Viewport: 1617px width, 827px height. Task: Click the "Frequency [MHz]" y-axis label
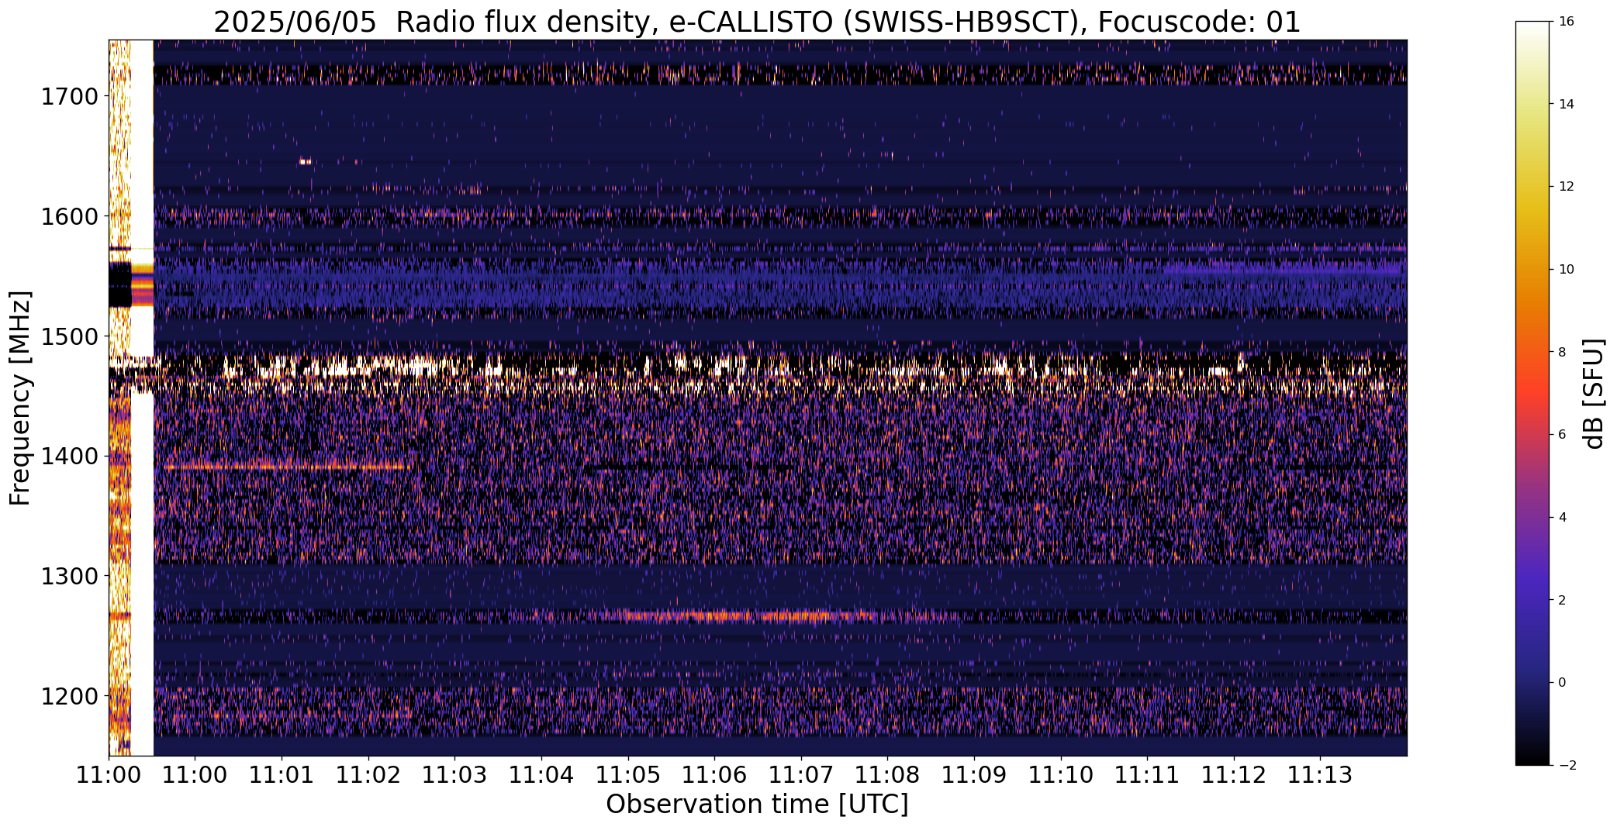click(x=20, y=398)
